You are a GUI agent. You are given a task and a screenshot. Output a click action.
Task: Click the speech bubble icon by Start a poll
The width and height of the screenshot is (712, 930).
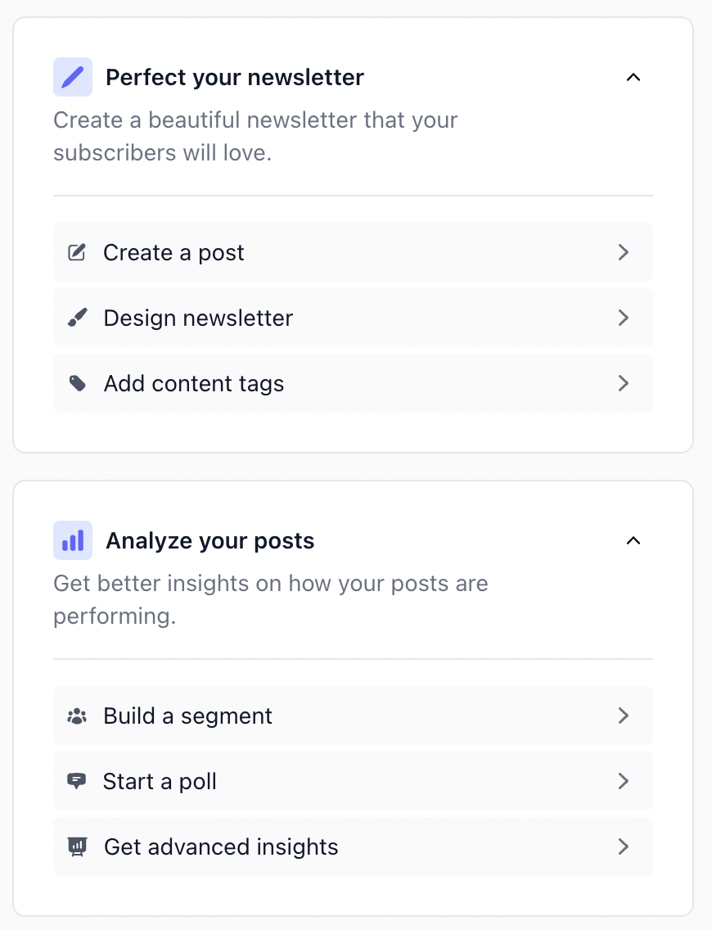click(x=77, y=781)
